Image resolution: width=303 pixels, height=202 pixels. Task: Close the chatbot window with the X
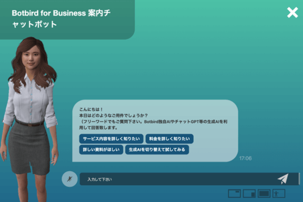(x=292, y=13)
